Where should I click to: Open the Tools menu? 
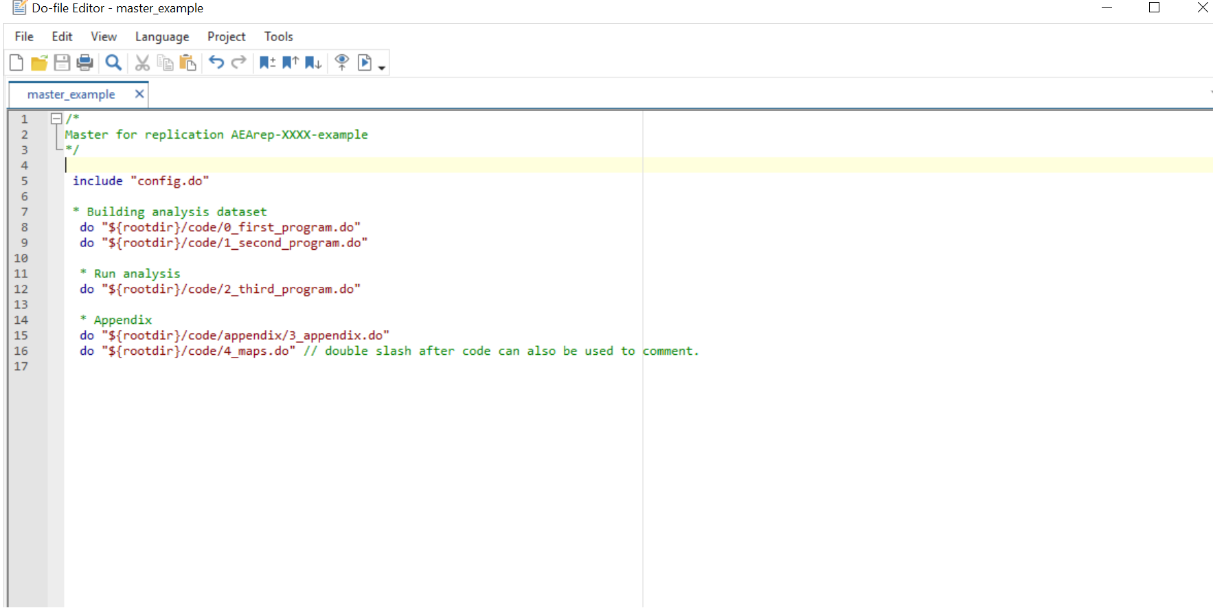pyautogui.click(x=279, y=36)
